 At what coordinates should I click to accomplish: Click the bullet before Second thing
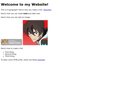coord(4,54)
